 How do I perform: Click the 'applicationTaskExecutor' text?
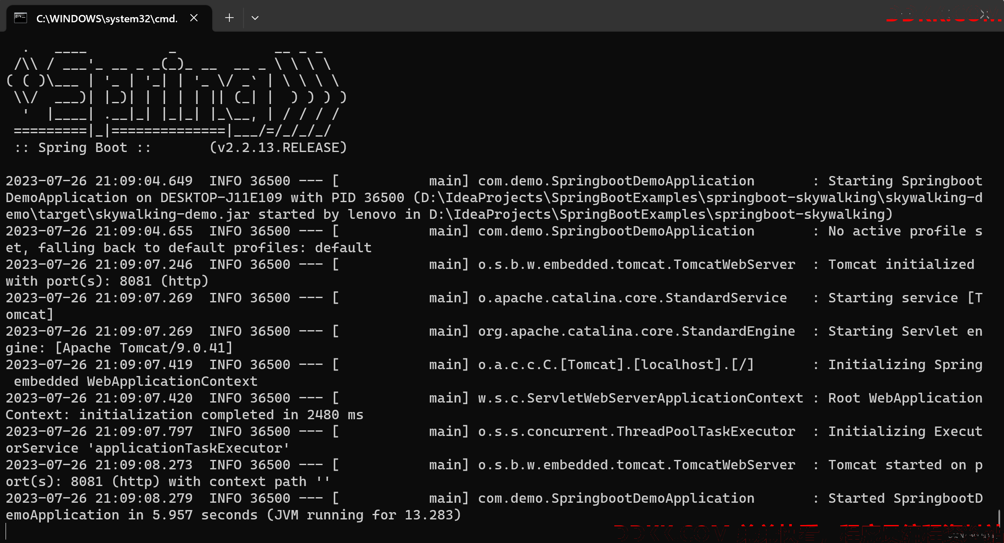pyautogui.click(x=189, y=448)
